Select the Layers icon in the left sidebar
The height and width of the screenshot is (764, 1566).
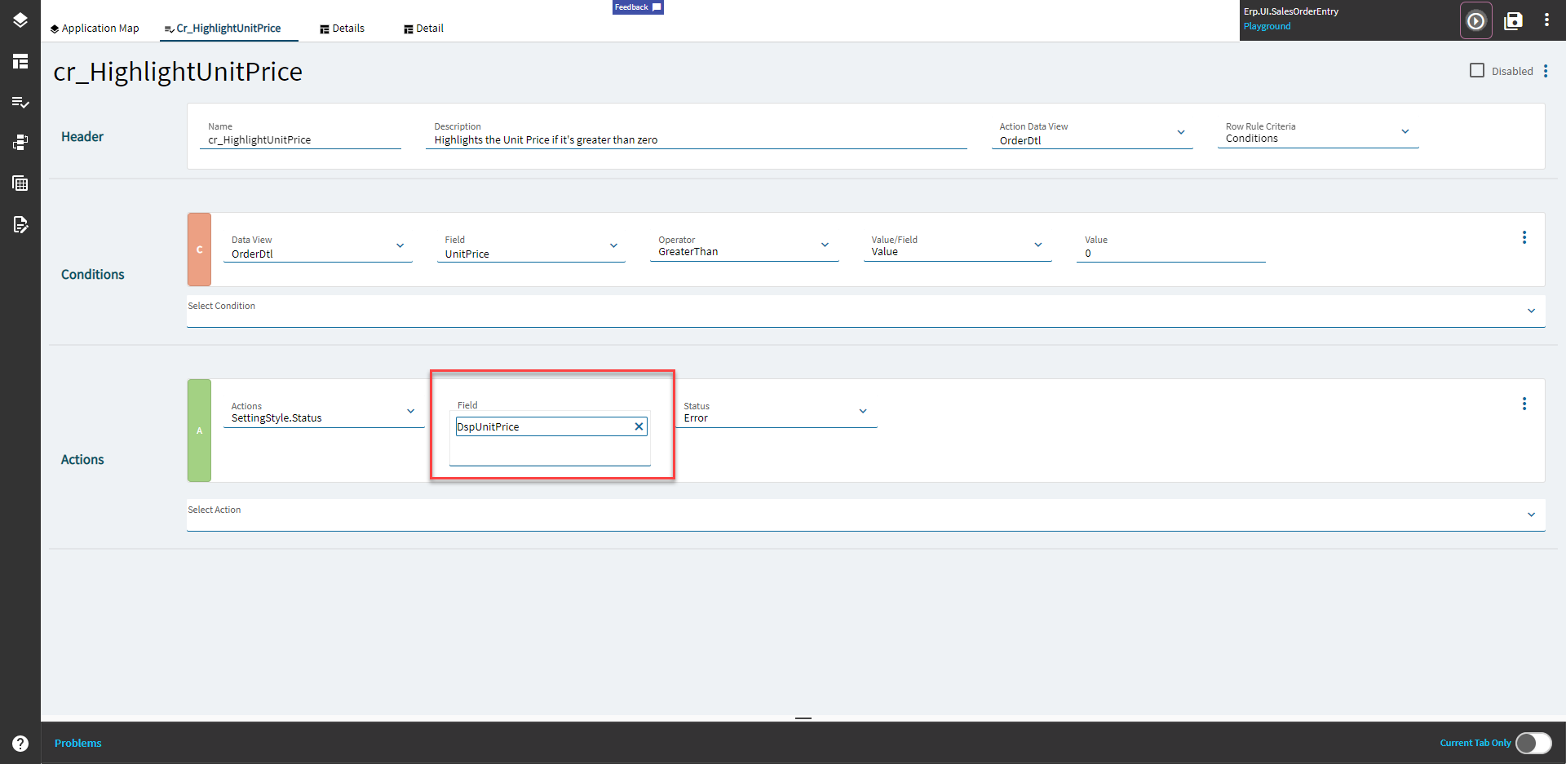(x=20, y=20)
